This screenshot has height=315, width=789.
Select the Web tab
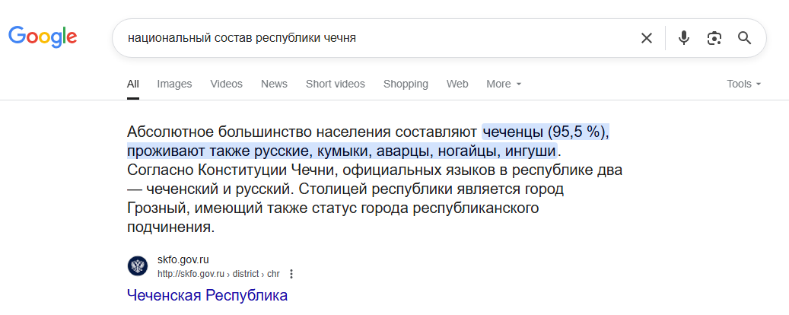tap(457, 84)
